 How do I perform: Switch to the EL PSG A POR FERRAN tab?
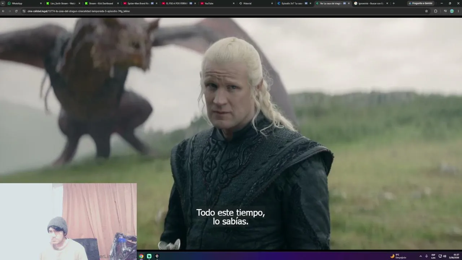tap(179, 3)
